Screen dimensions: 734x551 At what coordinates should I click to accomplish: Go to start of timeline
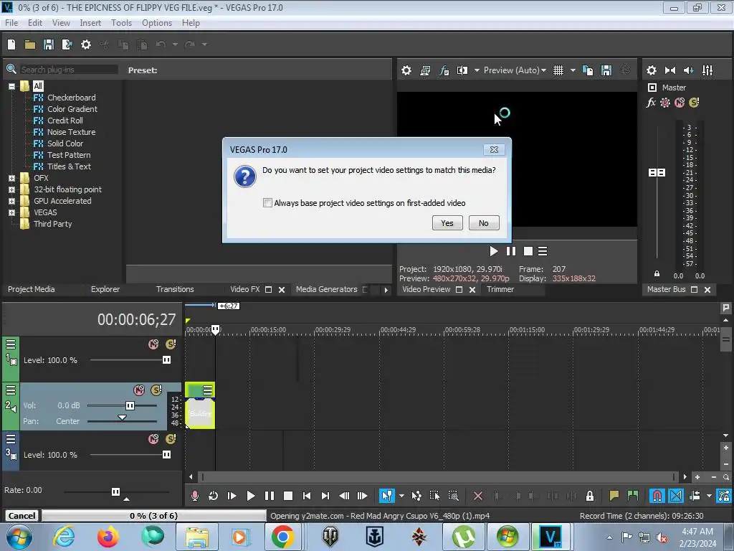tap(307, 496)
